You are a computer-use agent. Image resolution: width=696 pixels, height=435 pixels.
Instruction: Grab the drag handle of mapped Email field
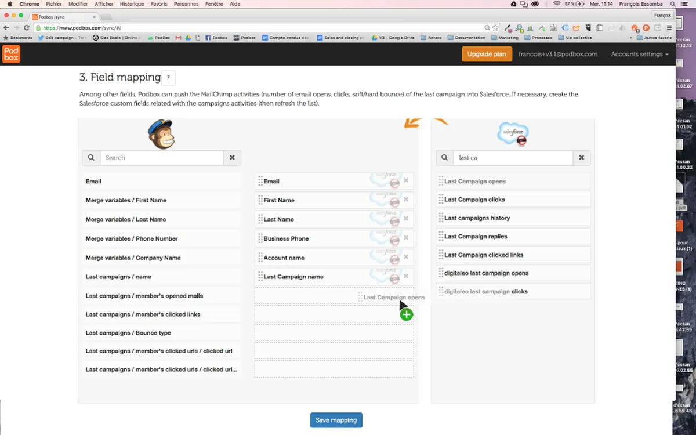[x=260, y=181]
